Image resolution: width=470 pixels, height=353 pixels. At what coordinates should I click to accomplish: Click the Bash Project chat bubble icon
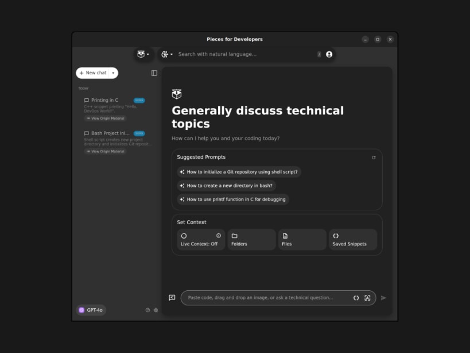coord(86,133)
